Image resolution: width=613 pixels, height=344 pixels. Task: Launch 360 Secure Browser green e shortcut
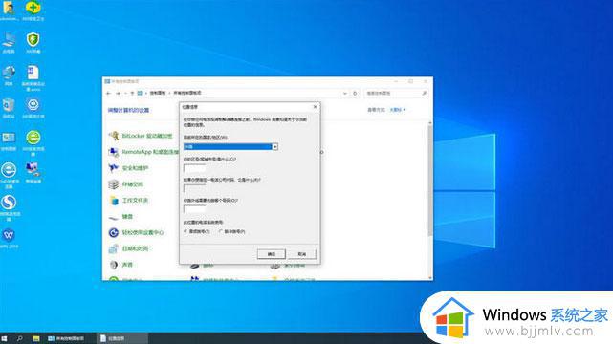(x=33, y=143)
